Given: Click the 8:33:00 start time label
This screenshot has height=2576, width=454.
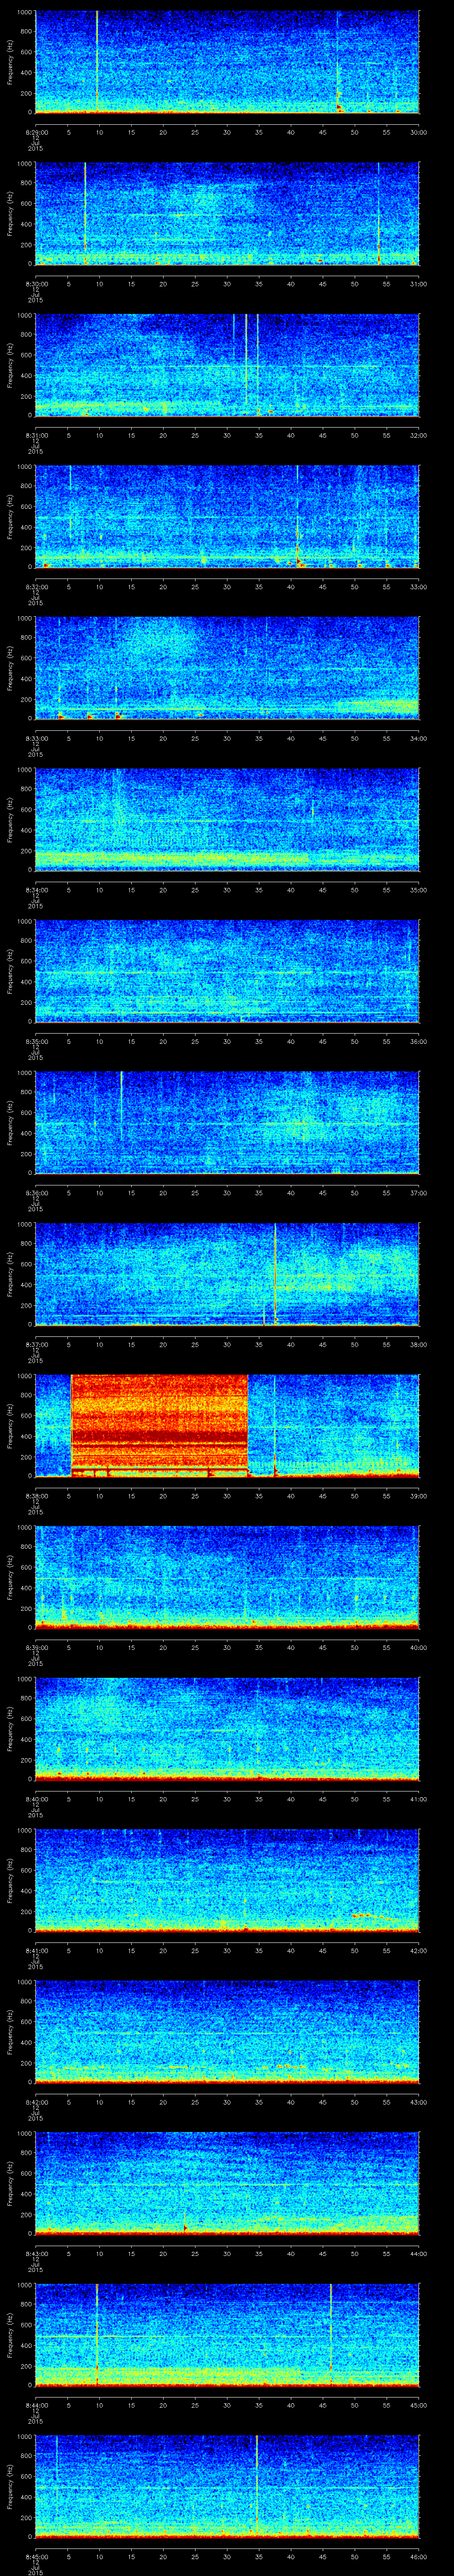Looking at the screenshot, I should click(x=36, y=738).
